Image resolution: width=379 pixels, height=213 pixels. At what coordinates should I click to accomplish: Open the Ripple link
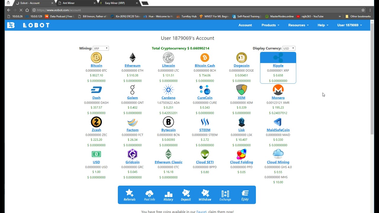coord(278,66)
